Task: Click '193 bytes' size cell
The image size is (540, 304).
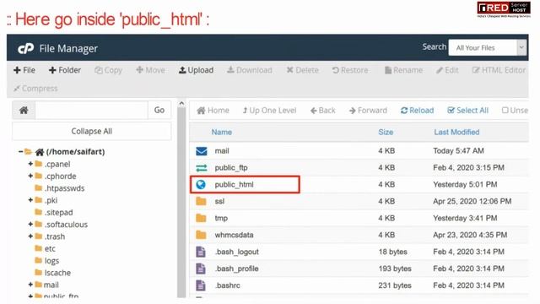Action: tap(395, 269)
